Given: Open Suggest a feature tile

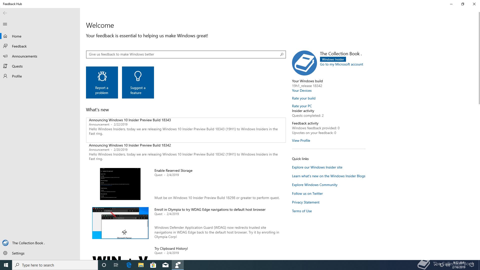Looking at the screenshot, I should click(x=138, y=82).
